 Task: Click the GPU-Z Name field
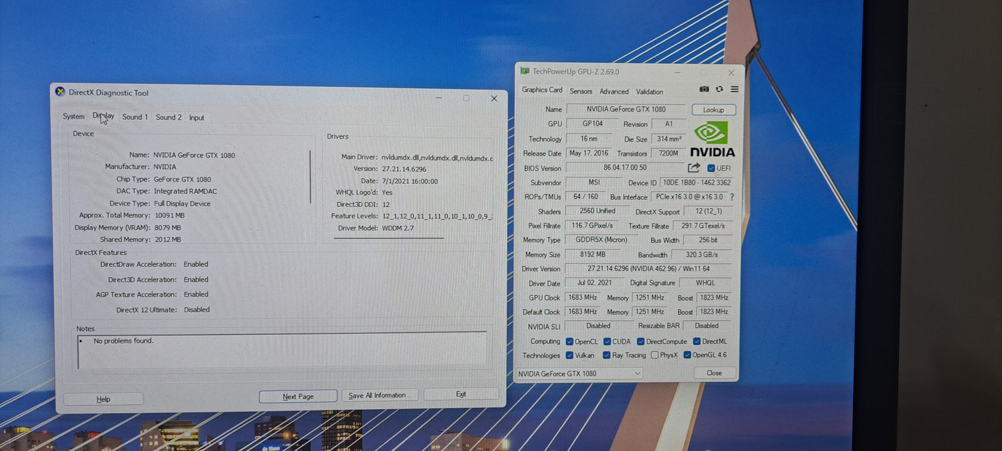click(626, 110)
